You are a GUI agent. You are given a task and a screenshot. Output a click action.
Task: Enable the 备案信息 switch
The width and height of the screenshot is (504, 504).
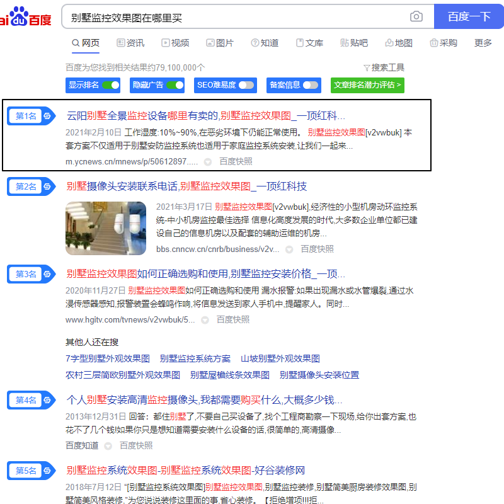(x=311, y=85)
